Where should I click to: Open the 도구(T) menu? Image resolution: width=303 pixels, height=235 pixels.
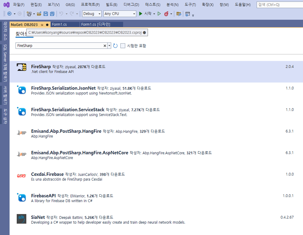[x=190, y=5]
